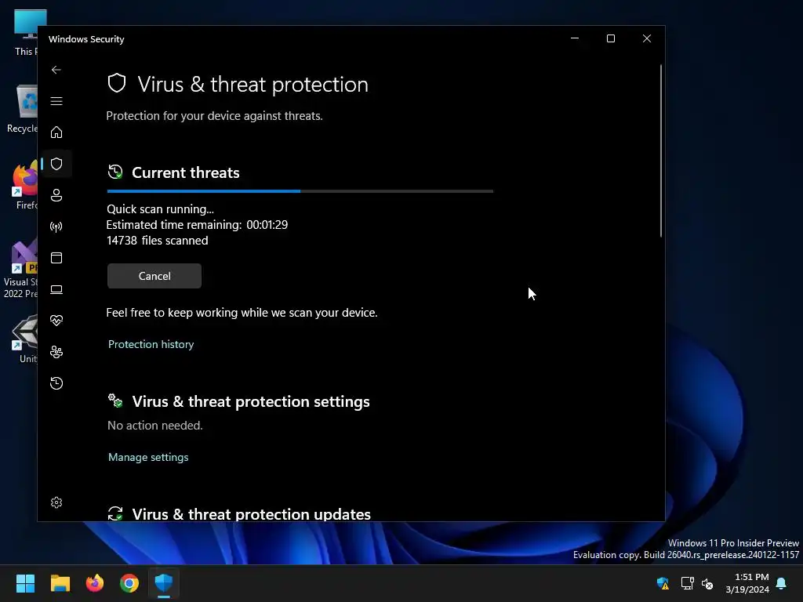Screen dimensions: 803x602
Task: Open Device performance & health heart icon
Action: (56, 321)
